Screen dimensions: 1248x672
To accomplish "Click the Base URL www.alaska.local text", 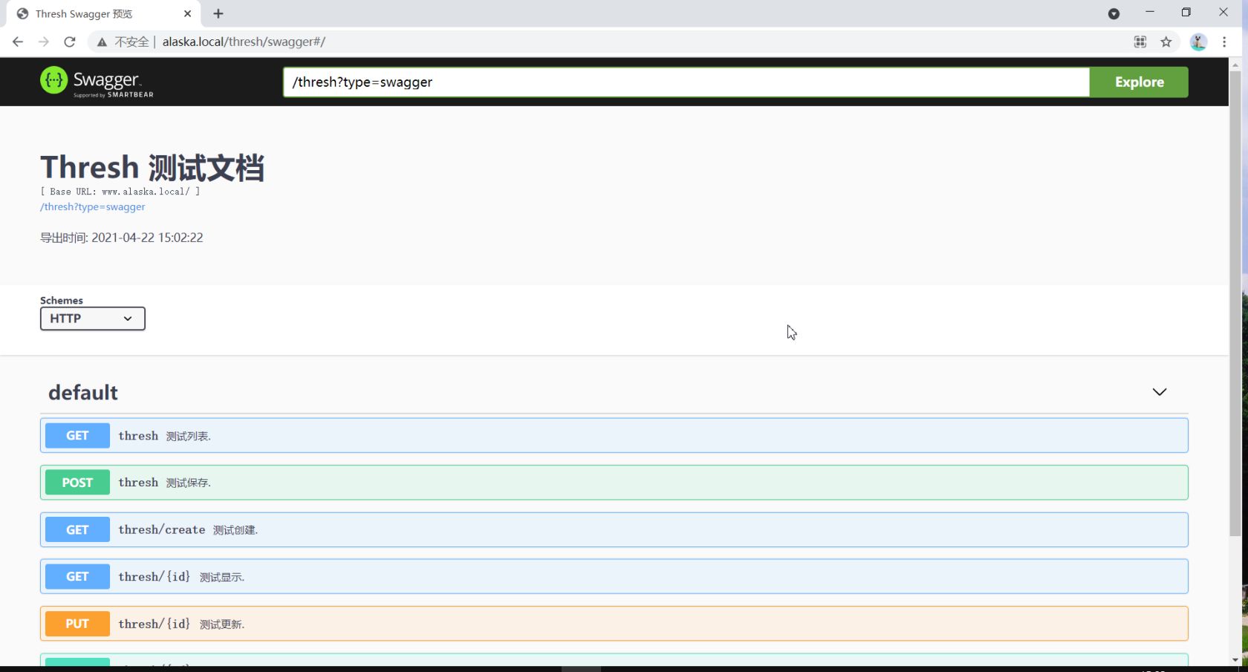I will point(120,192).
